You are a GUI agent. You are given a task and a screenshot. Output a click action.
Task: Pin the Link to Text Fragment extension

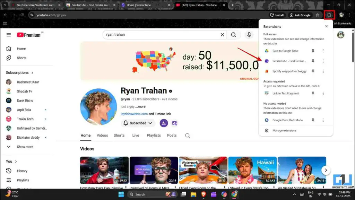[x=312, y=93]
